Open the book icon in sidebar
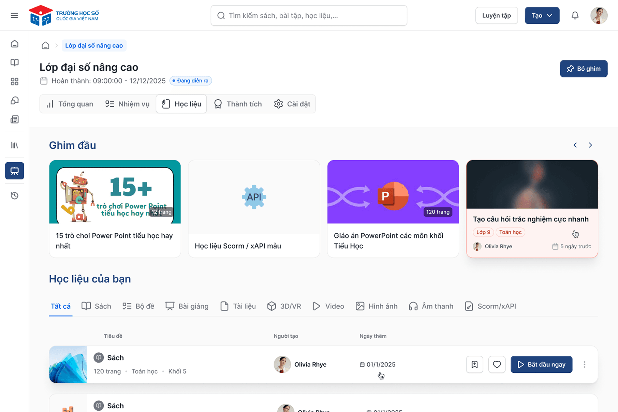Screen dimensions: 618x412 point(14,62)
